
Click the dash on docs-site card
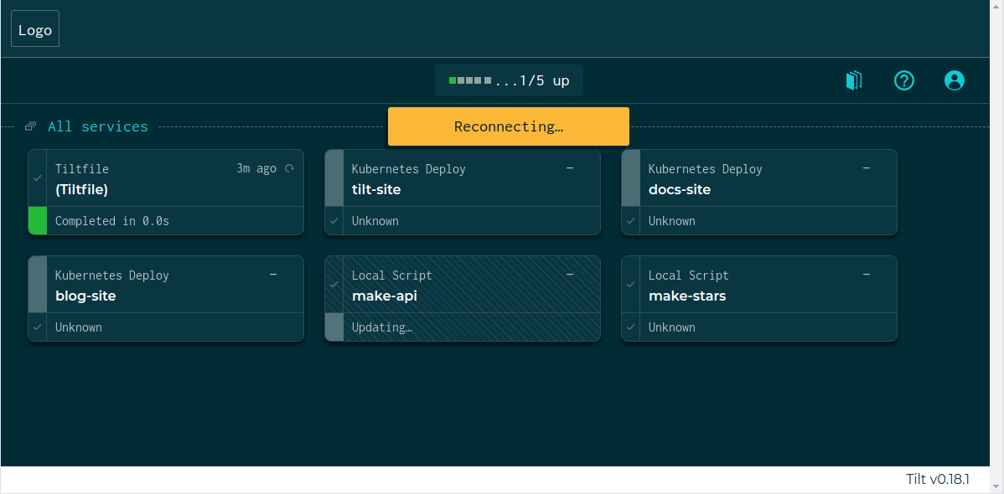coord(867,167)
